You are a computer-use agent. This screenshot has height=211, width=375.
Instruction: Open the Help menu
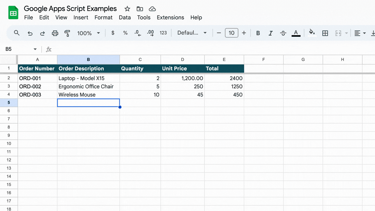point(196,18)
